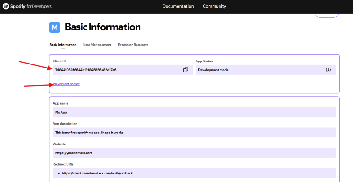The height and width of the screenshot is (182, 353).
Task: Open the Documentation menu
Action: click(x=178, y=6)
